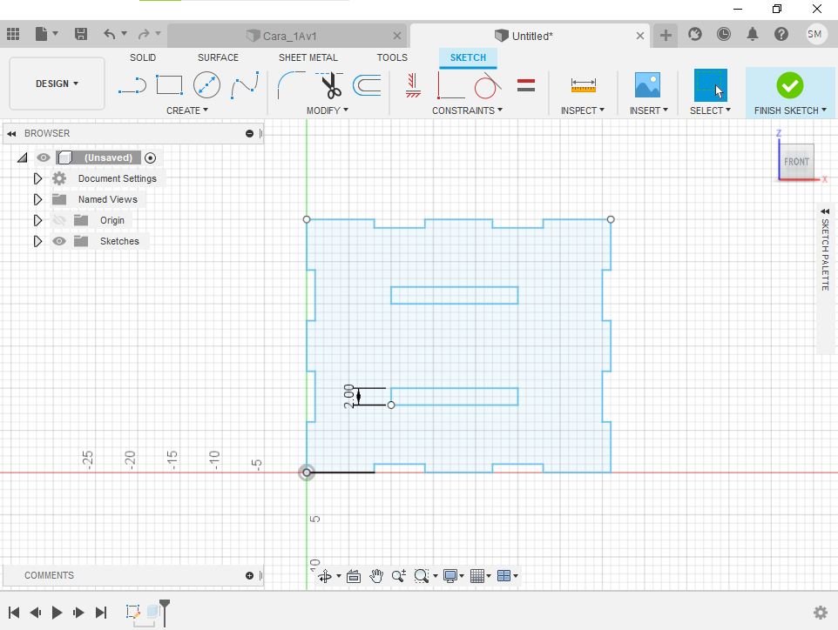Toggle visibility of the Sketches folder
Viewport: 838px width, 630px height.
[58, 241]
